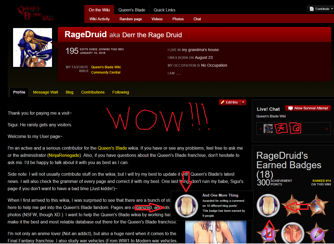Screen dimensions: 334x244
Task: Switch to the Message Wall tab
Action: [46, 92]
